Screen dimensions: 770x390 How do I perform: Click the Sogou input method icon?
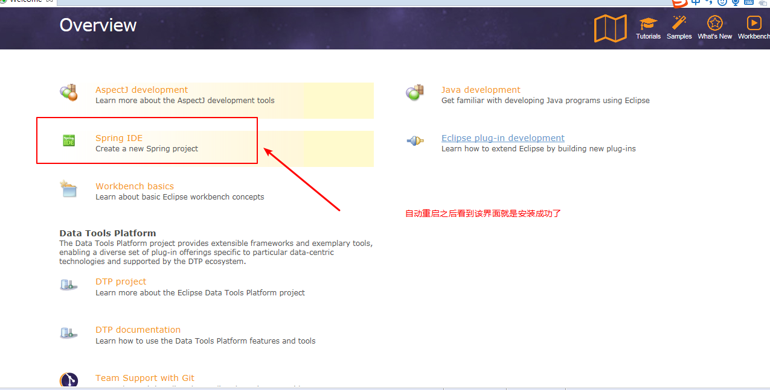pos(679,2)
